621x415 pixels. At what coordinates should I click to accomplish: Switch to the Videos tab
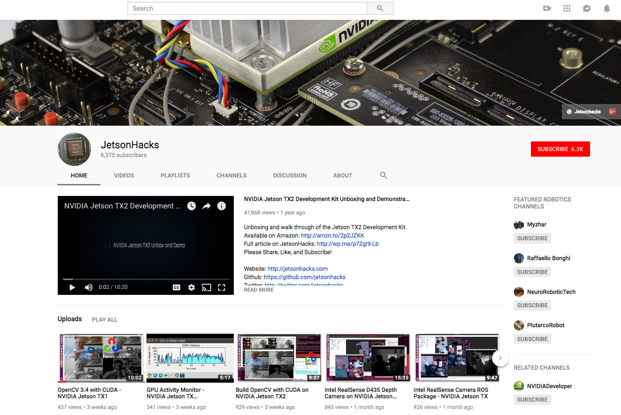pos(124,176)
